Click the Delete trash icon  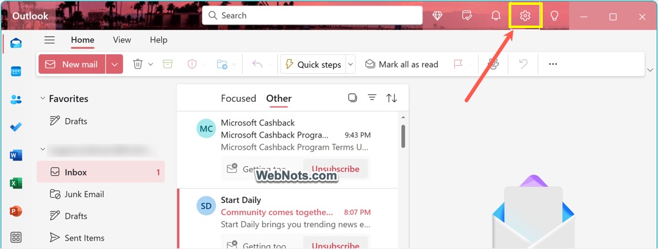coord(138,64)
